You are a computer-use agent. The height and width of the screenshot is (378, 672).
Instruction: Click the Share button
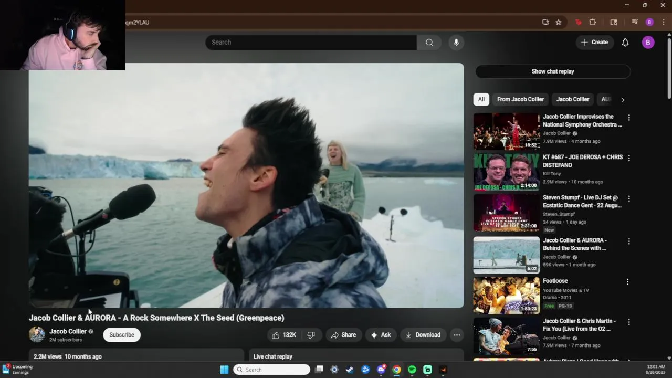pyautogui.click(x=344, y=335)
